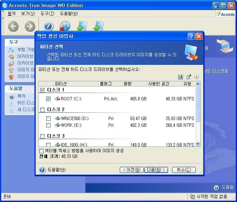Sort by the 사용한 공간 column header

coord(164,84)
